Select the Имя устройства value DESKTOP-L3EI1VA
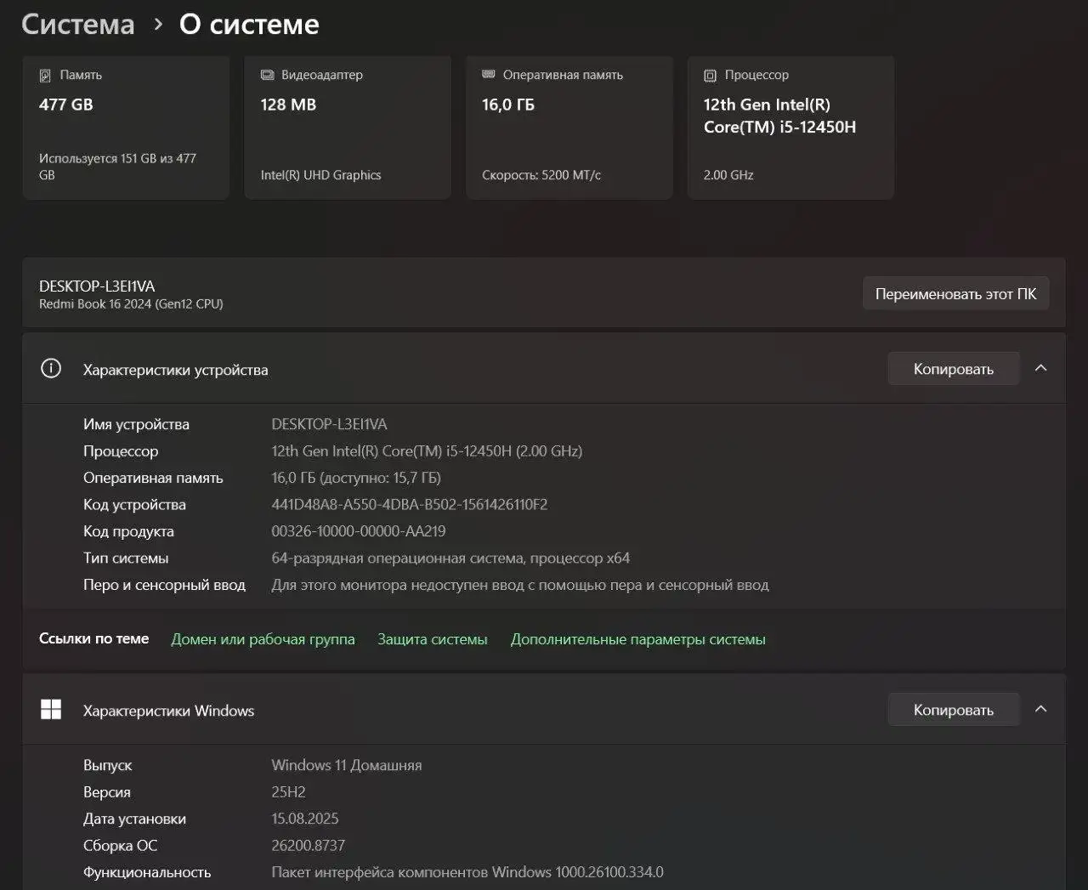 point(329,424)
